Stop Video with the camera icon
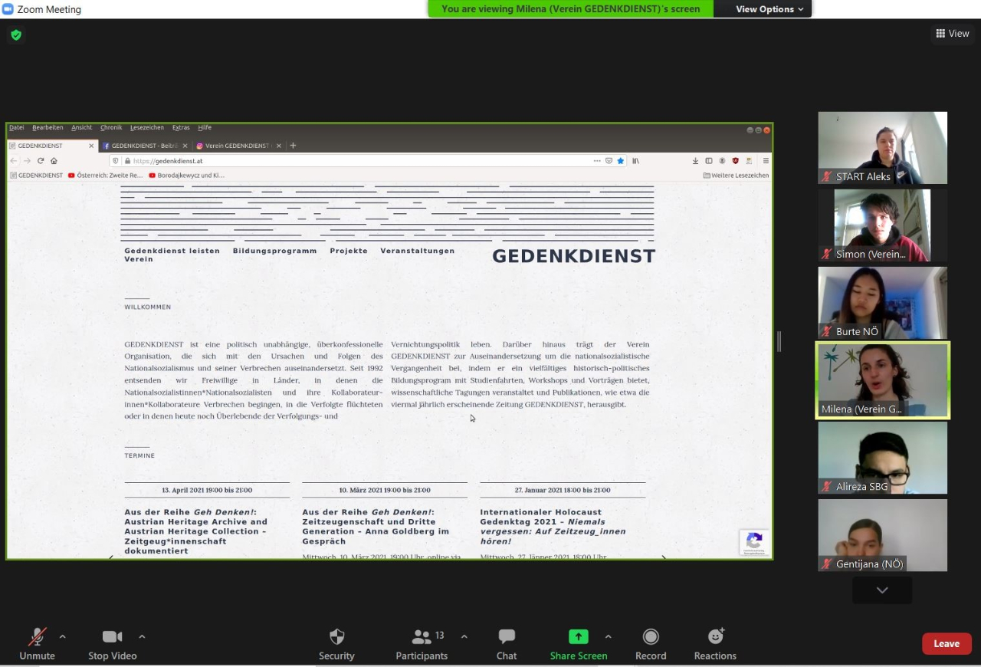This screenshot has width=981, height=667. tap(113, 643)
